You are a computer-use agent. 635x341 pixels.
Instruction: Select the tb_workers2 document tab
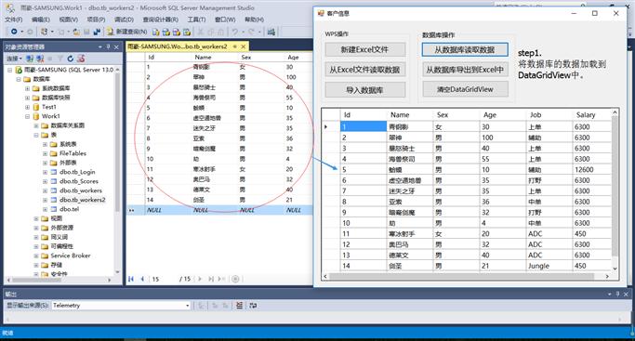pyautogui.click(x=178, y=46)
